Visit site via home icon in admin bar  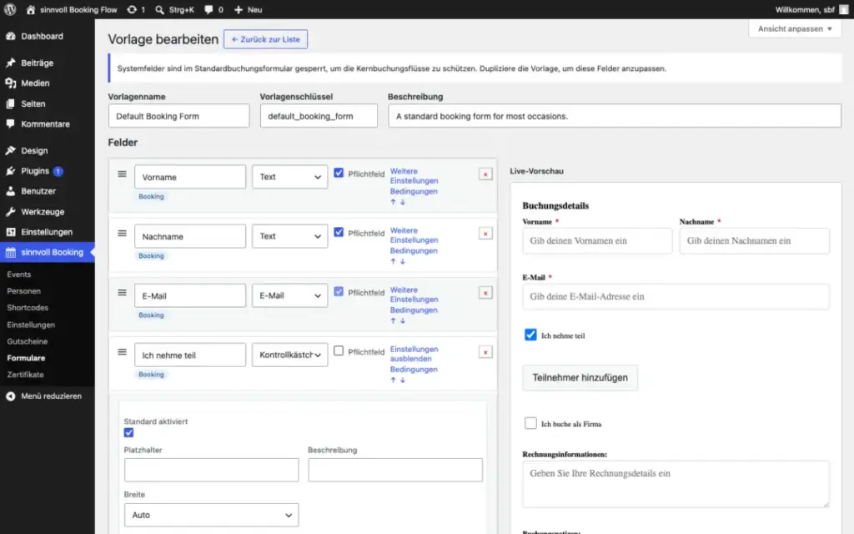pyautogui.click(x=31, y=10)
